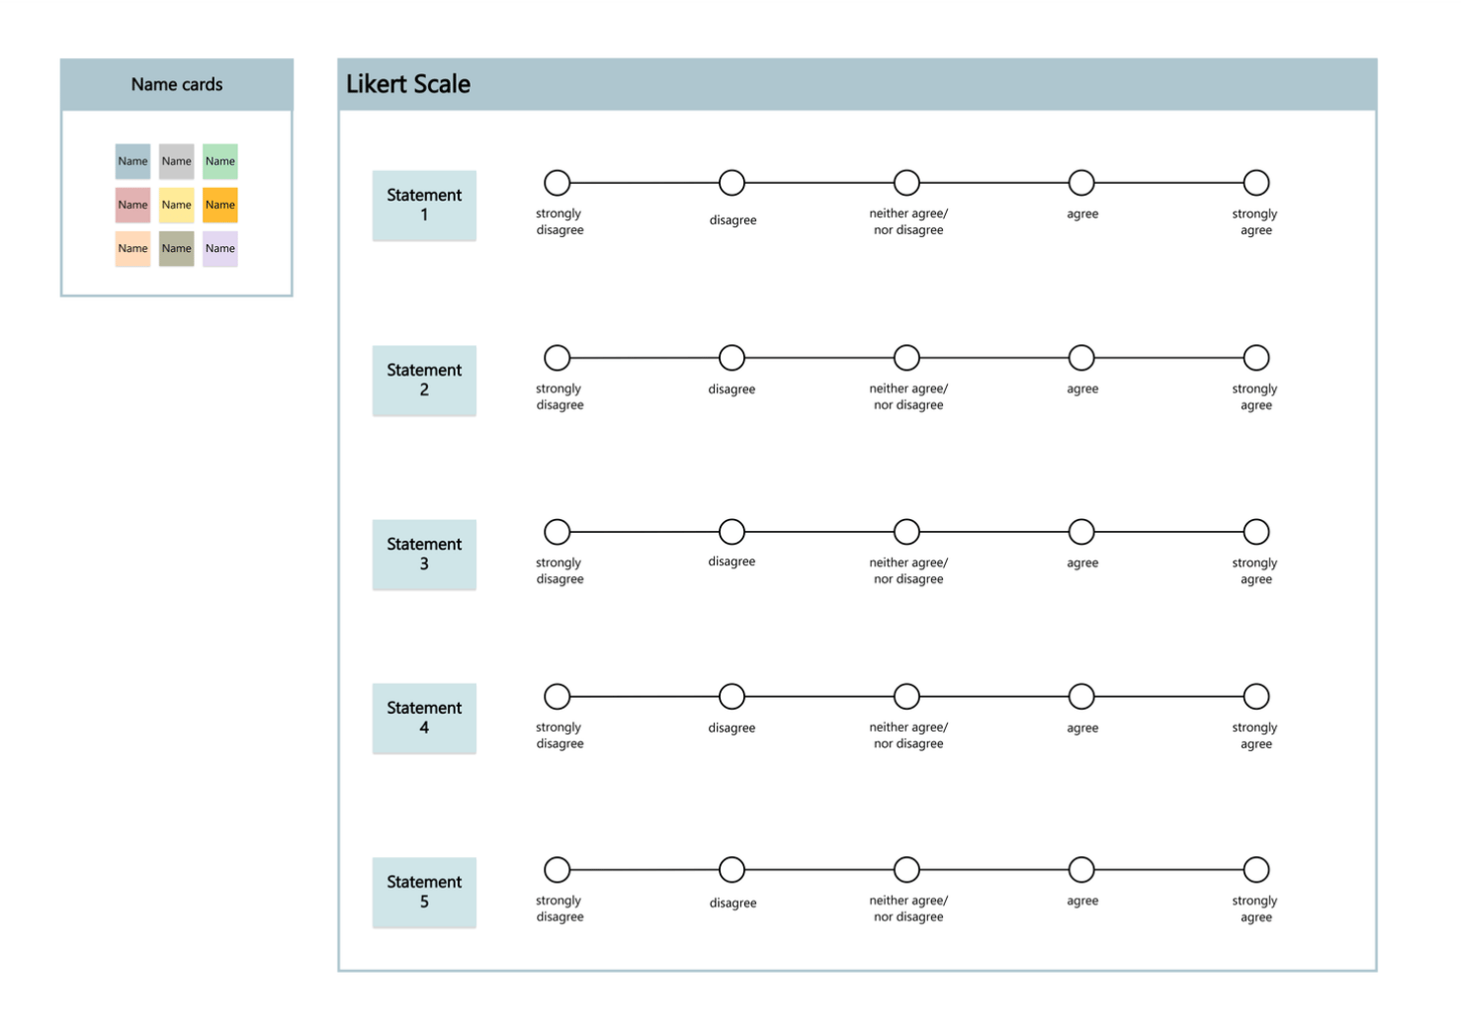The image size is (1461, 1036).
Task: Choose agree circle for Statement 1
Action: point(1081,183)
